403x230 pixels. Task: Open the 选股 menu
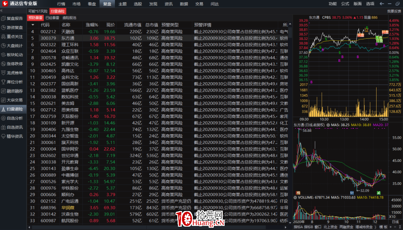point(138,4)
